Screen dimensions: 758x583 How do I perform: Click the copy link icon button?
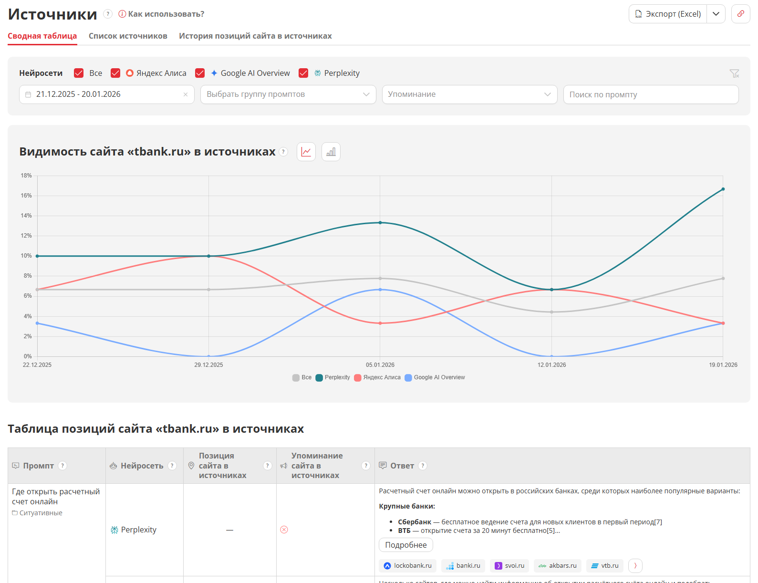point(740,14)
